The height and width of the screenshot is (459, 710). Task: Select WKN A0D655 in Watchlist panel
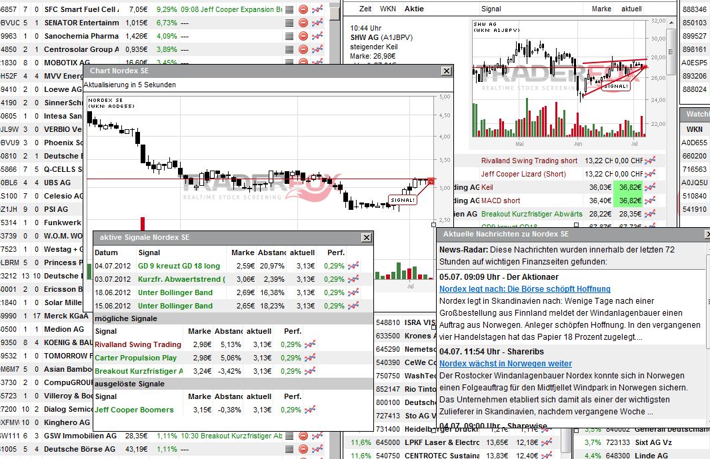pos(694,143)
